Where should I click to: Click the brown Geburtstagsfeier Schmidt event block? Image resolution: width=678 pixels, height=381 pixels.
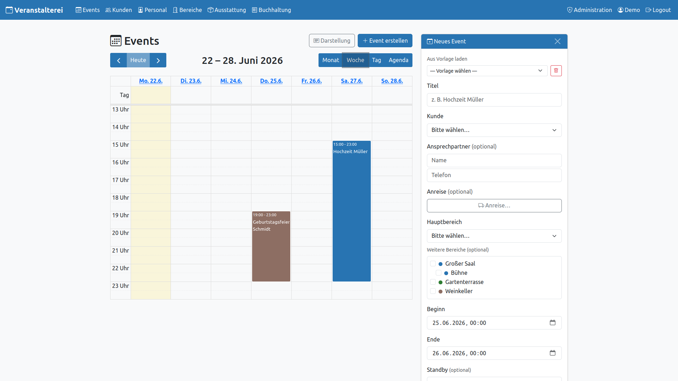271,246
